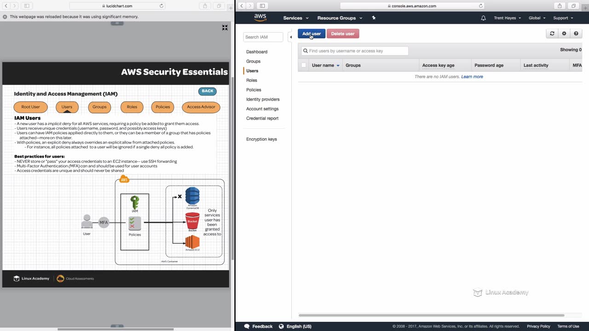Viewport: 589px width, 331px height.
Task: Open the IAM Dashboard page
Action: [257, 52]
